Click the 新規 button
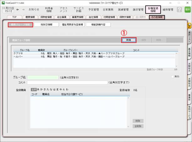192x142 pixels. coord(129,40)
